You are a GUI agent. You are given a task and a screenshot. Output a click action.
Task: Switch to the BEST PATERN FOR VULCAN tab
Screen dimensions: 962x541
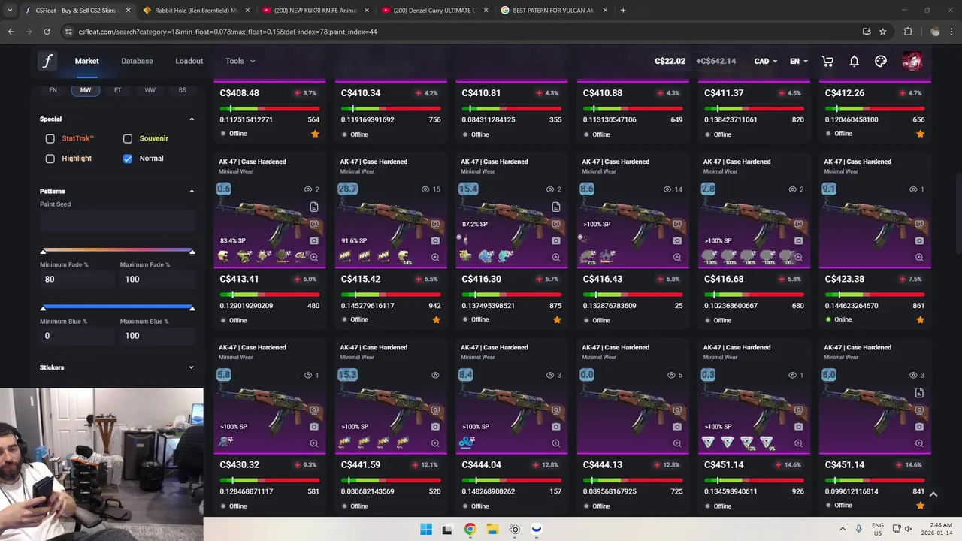552,11
